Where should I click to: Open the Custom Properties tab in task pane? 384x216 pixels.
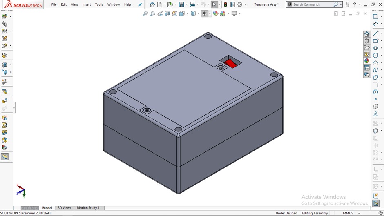click(366, 68)
